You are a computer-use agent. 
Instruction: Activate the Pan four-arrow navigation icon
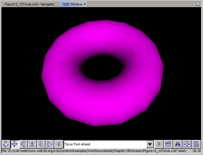point(14,144)
